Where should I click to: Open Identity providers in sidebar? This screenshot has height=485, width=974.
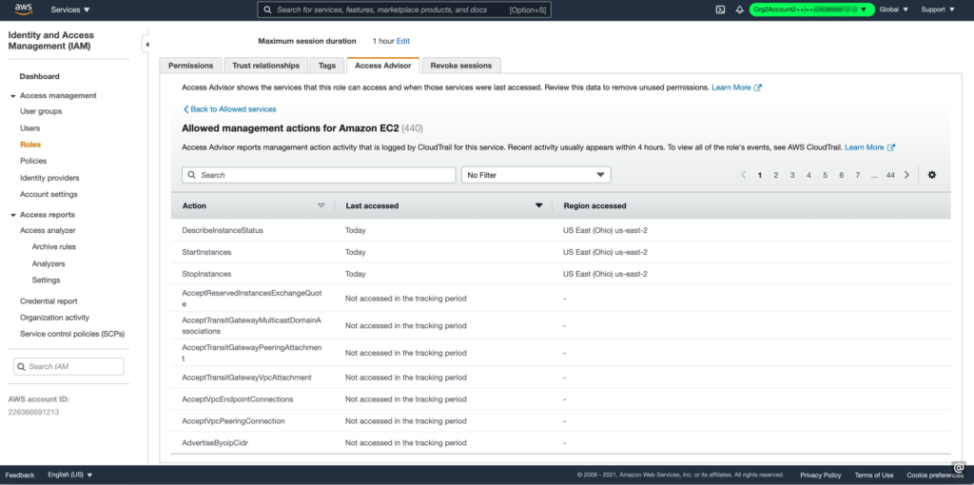[49, 178]
